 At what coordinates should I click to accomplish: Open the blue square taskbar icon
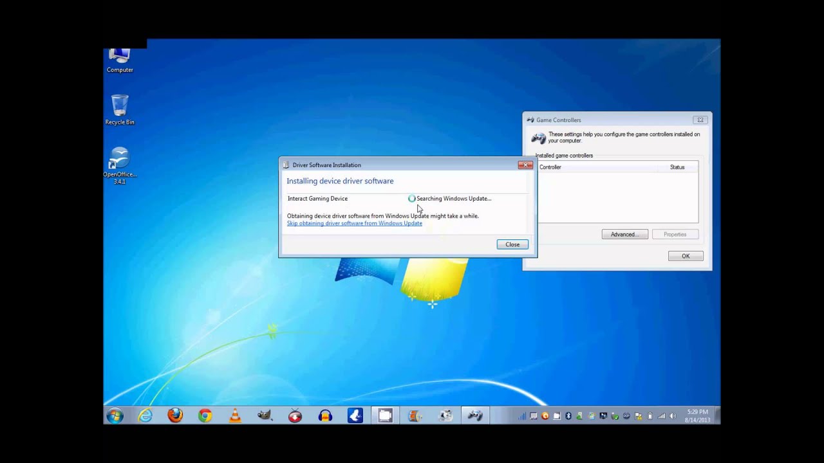pyautogui.click(x=355, y=416)
